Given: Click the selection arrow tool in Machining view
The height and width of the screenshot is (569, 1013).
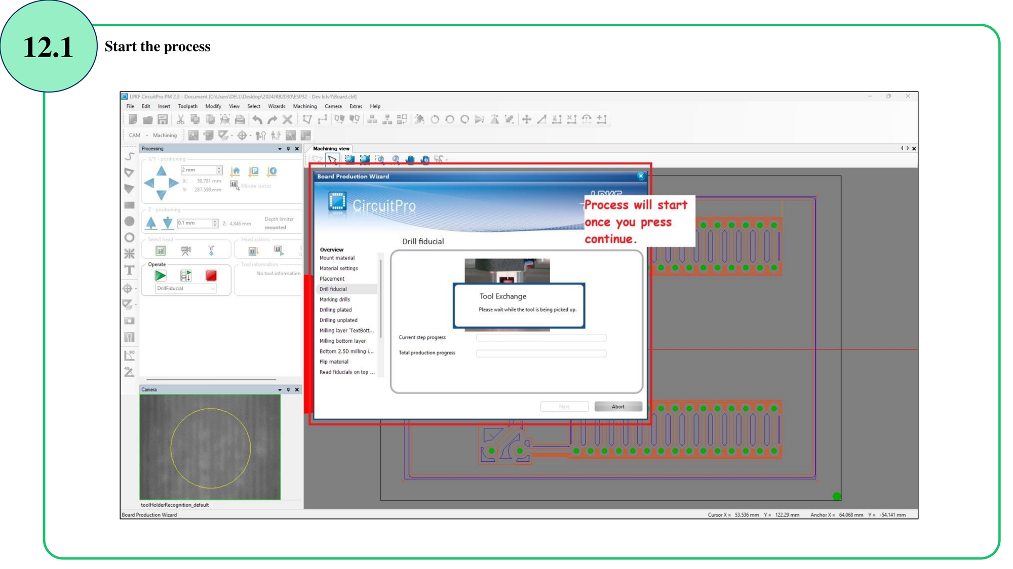Looking at the screenshot, I should tap(332, 160).
